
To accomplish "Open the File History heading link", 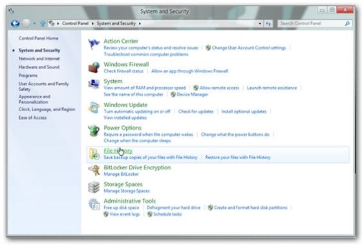I will [118, 151].
